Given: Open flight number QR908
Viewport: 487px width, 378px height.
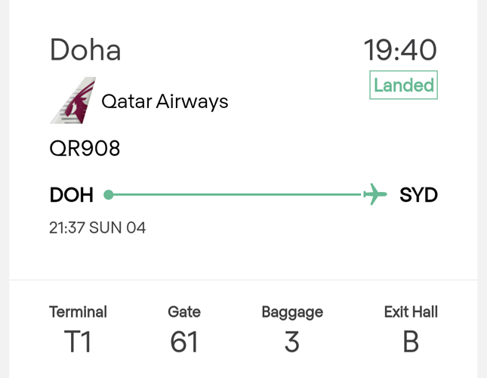Looking at the screenshot, I should pyautogui.click(x=85, y=148).
